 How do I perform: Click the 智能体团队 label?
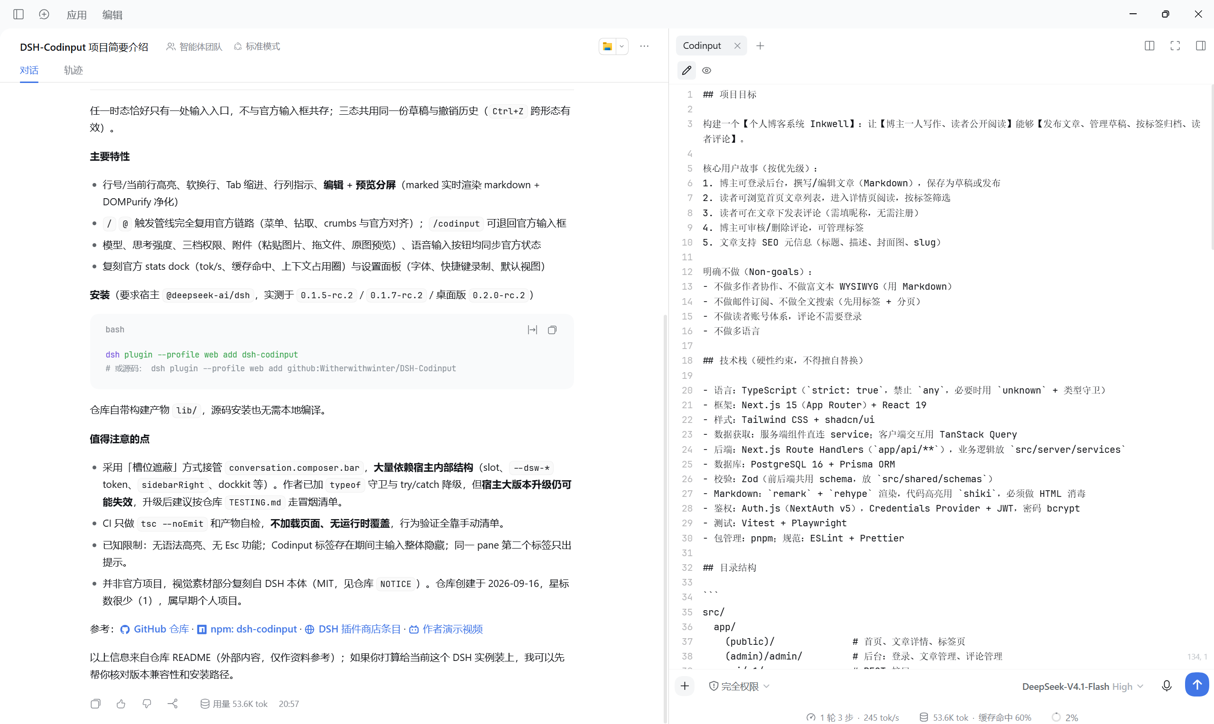coord(195,46)
